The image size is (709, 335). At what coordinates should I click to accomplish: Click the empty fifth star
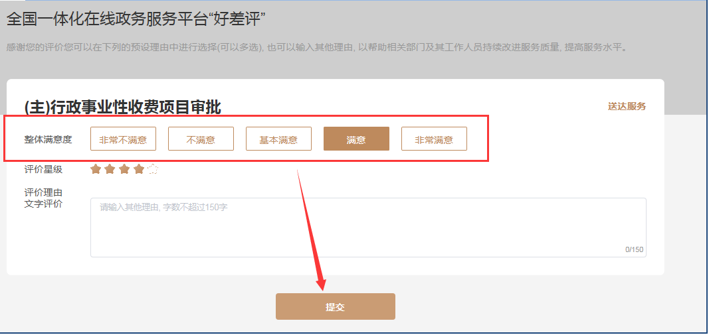point(153,169)
